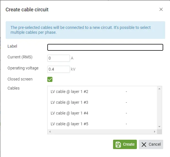Click the Create button

(125, 144)
